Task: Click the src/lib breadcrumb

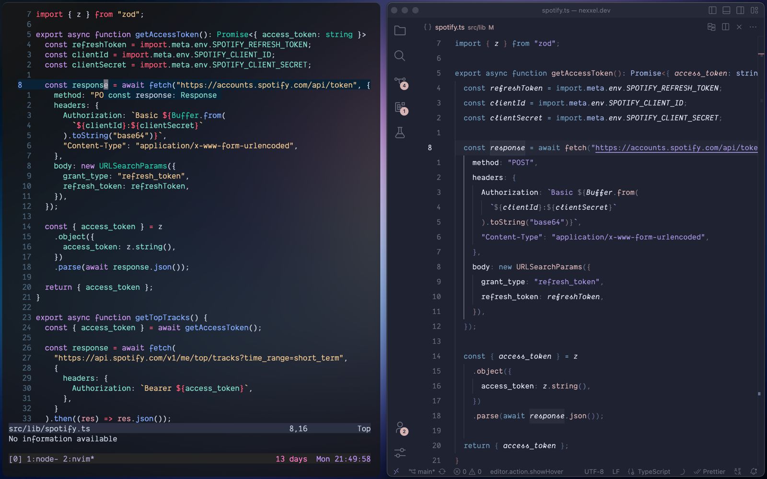Action: pyautogui.click(x=476, y=28)
